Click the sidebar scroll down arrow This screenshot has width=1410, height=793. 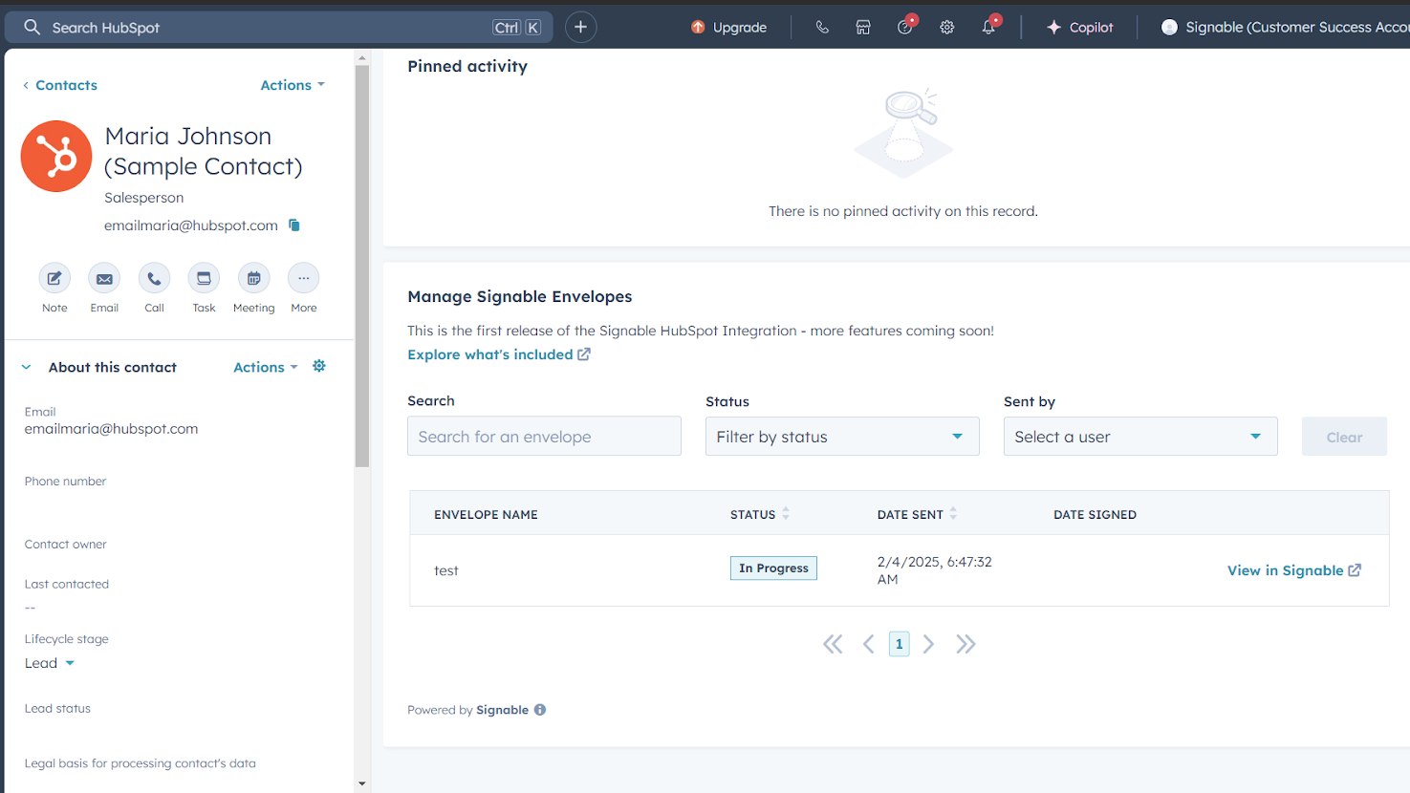(362, 783)
